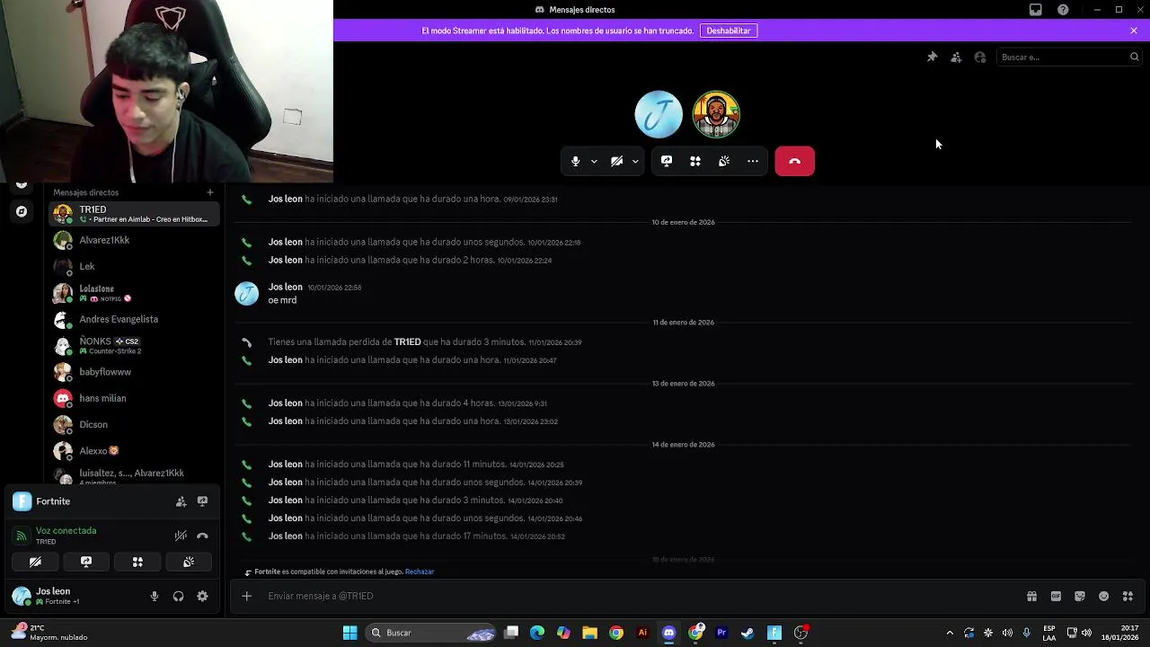The width and height of the screenshot is (1150, 647).
Task: Open the Windows Start menu
Action: tap(349, 633)
